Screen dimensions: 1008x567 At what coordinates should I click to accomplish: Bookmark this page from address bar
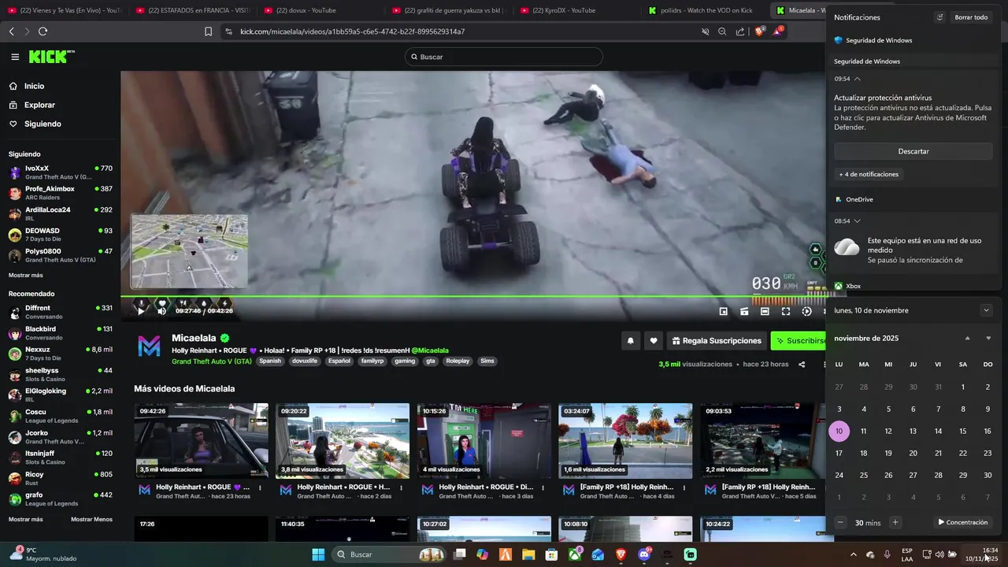pos(208,31)
